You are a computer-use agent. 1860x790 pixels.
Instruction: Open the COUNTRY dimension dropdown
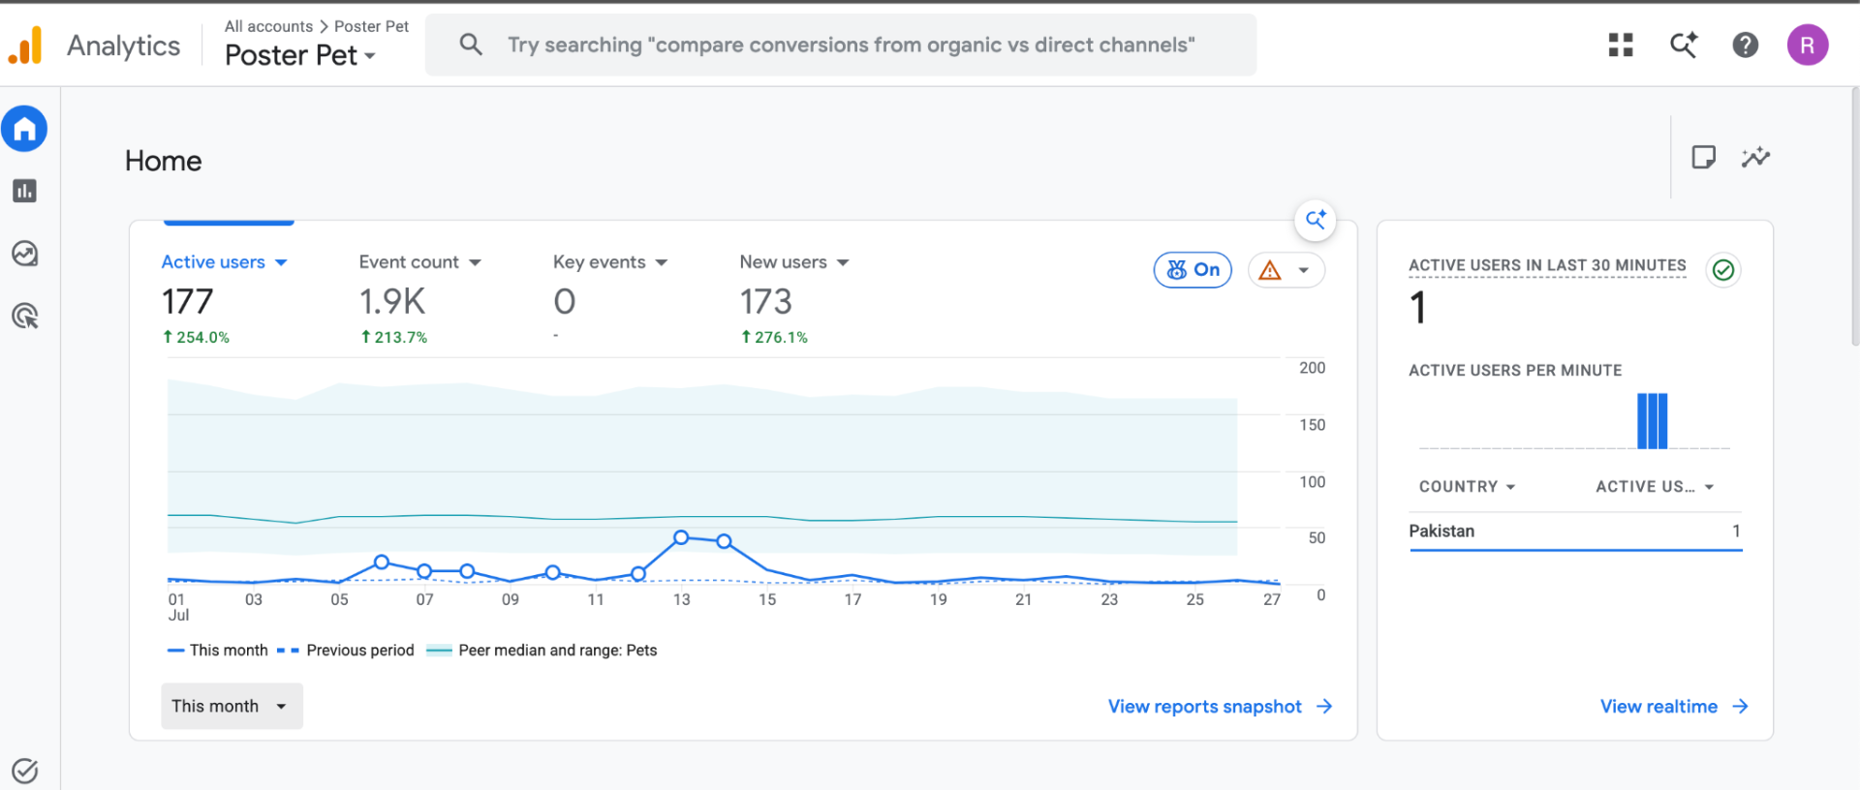tap(1467, 487)
